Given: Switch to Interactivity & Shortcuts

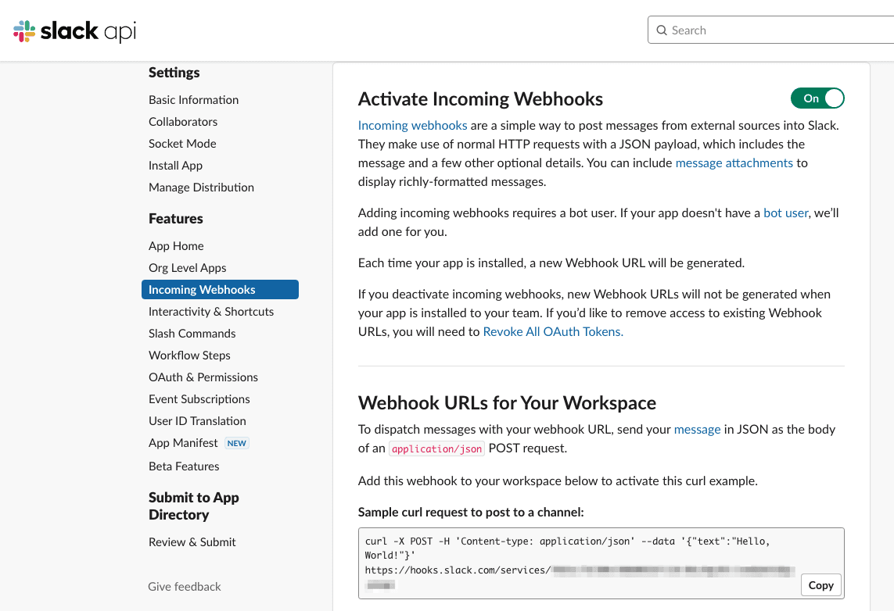Looking at the screenshot, I should coord(211,311).
